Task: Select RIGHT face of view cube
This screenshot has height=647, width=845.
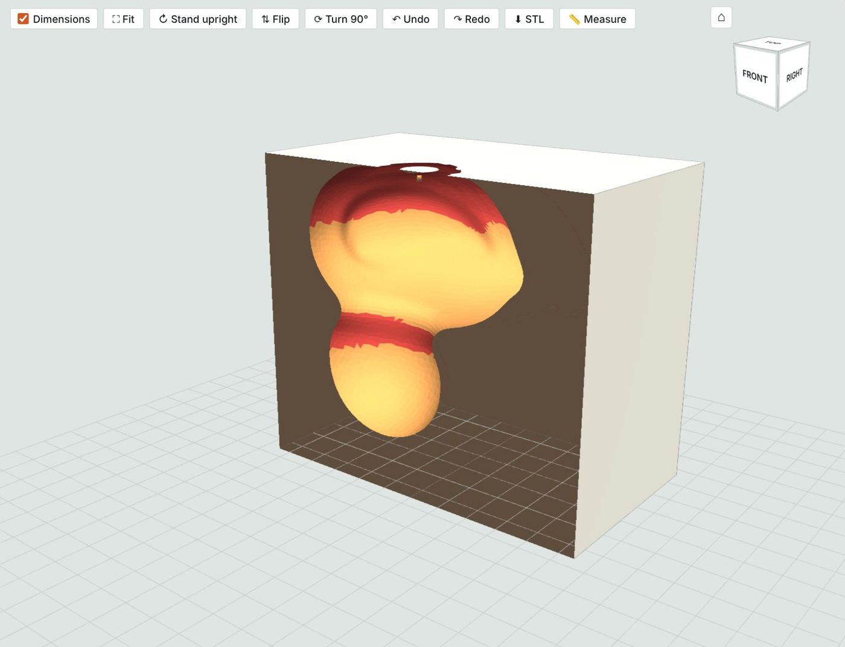Action: tap(794, 75)
